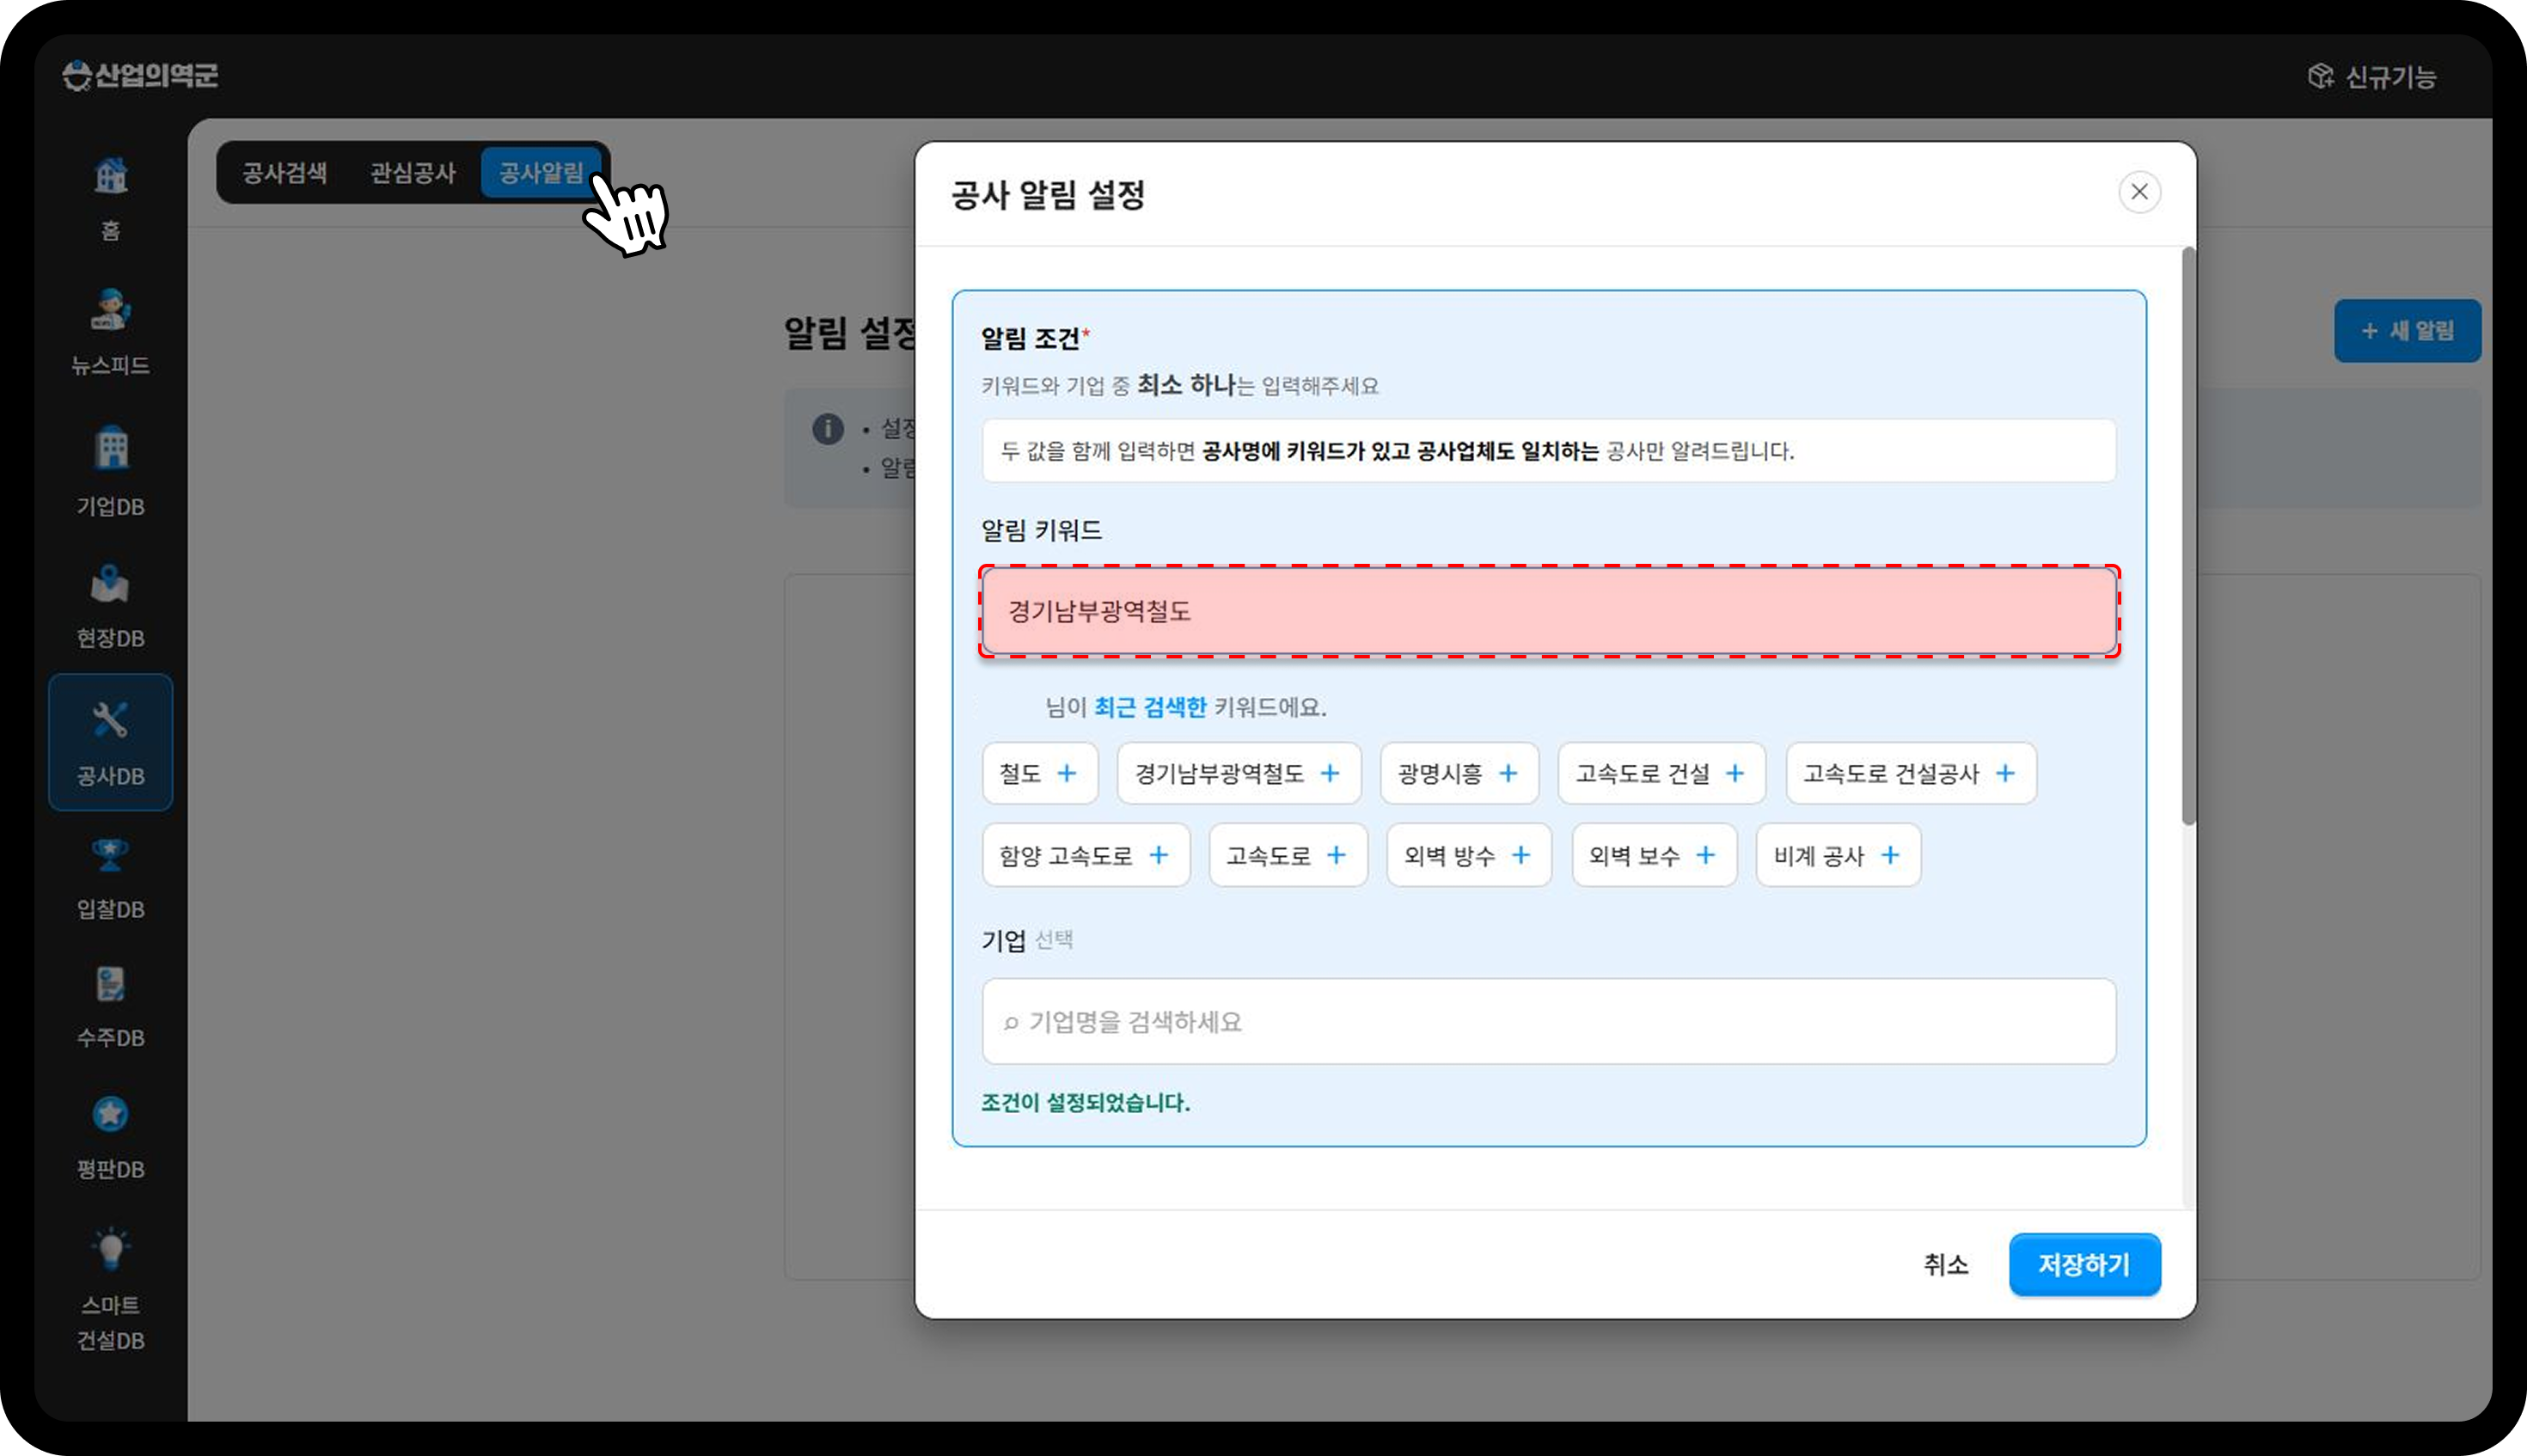
Task: Add the 비계 공사 keyword plus
Action: coord(1890,855)
